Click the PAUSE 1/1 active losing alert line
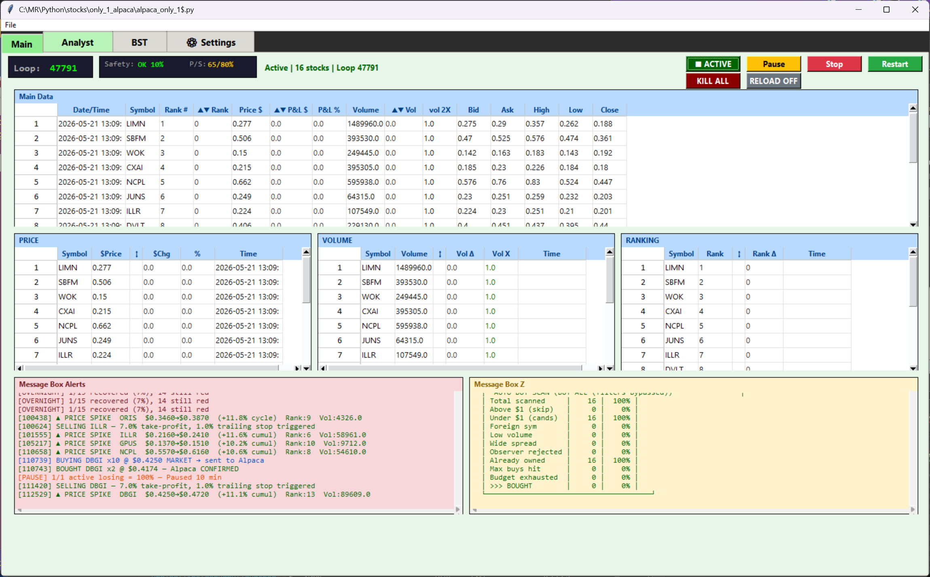 pos(120,477)
